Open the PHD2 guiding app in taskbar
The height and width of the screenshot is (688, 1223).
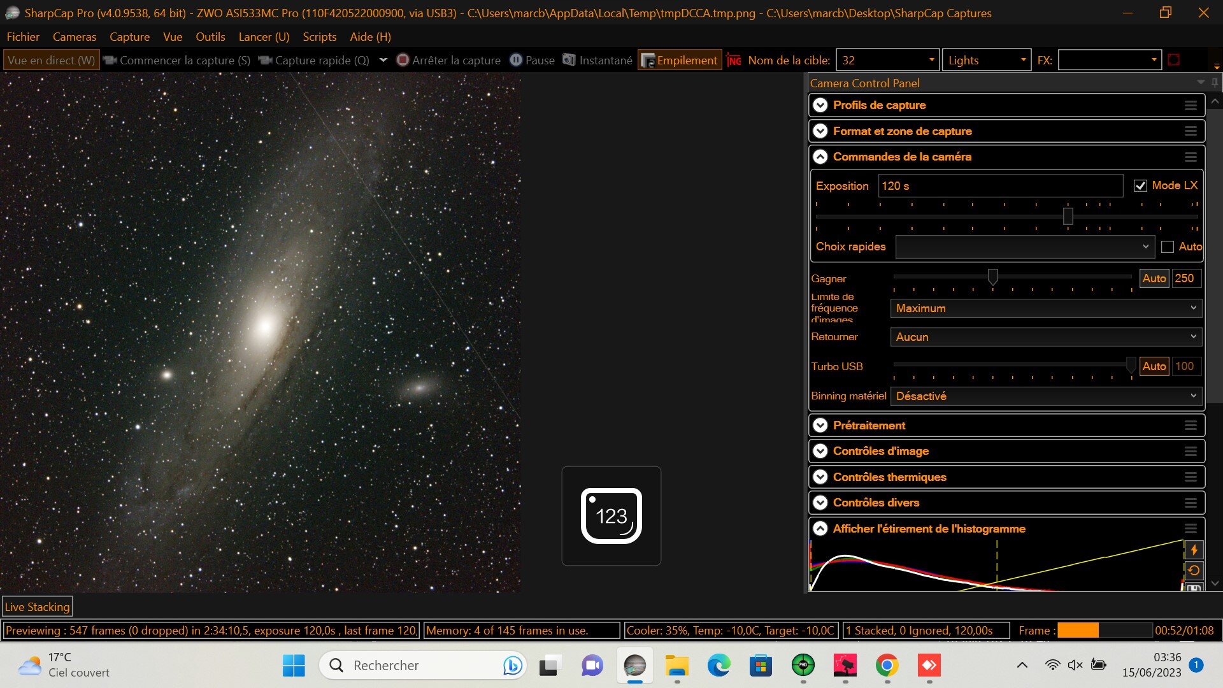click(x=803, y=666)
